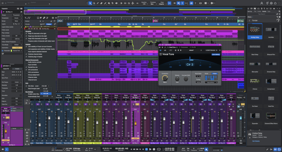282x152 pixels.
Task: Enable Preserve order of channels with folder
Action: pos(26,41)
